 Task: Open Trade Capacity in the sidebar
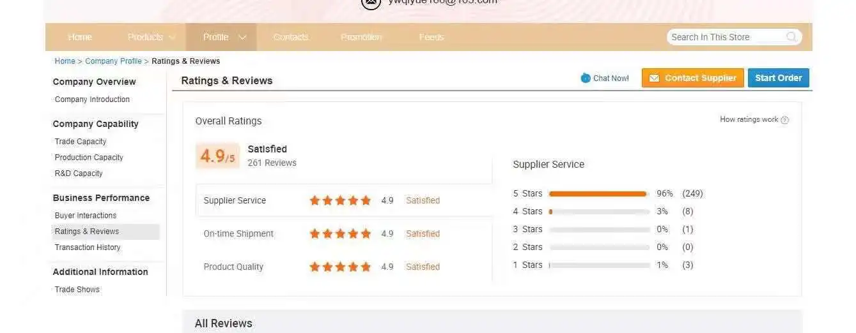(81, 142)
